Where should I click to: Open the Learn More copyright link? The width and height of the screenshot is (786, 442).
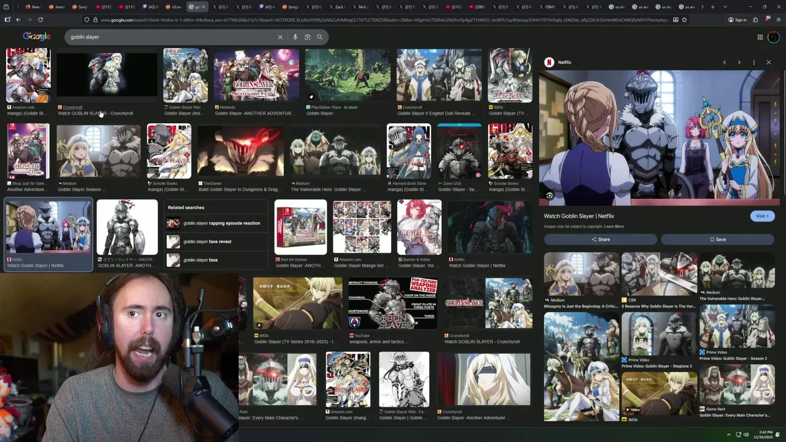613,227
